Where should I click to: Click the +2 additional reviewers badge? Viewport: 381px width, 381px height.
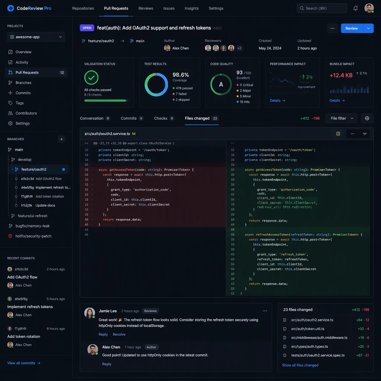[239, 48]
